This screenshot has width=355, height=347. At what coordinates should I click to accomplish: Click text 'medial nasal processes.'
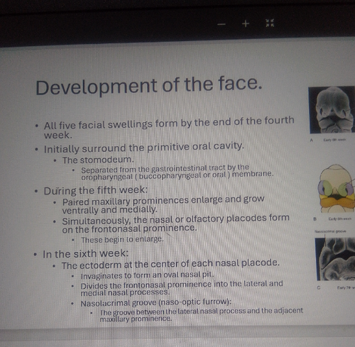(x=125, y=293)
